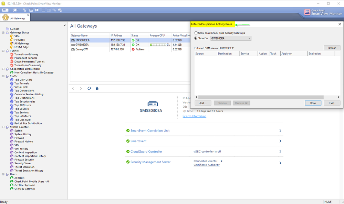Click GW8030EA CPU usage bar
This screenshot has height=204, width=344.
point(158,45)
